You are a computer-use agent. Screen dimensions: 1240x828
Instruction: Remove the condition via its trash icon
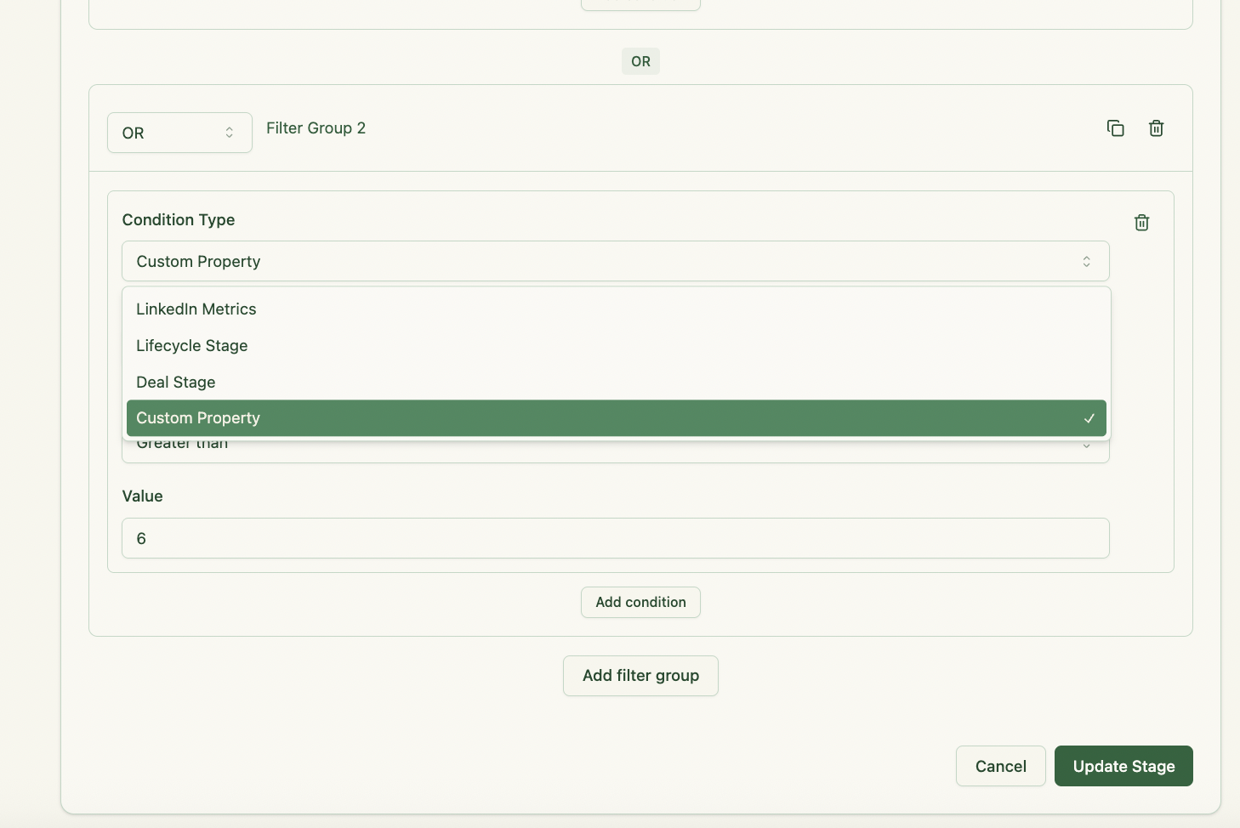click(1141, 223)
